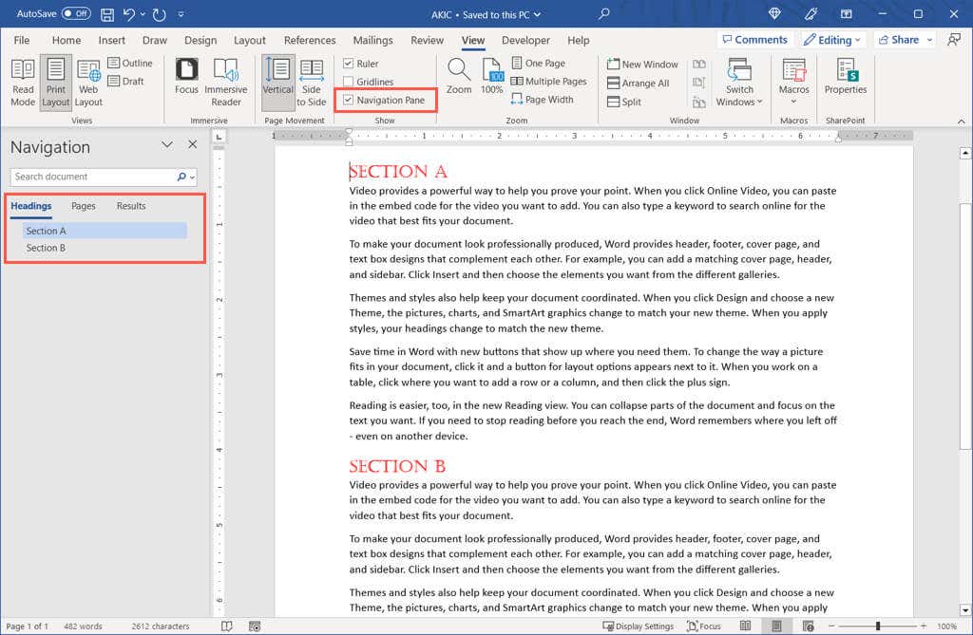Screen dimensions: 973x635
Task: Toggle the AutoSave switch
Action: tap(76, 14)
